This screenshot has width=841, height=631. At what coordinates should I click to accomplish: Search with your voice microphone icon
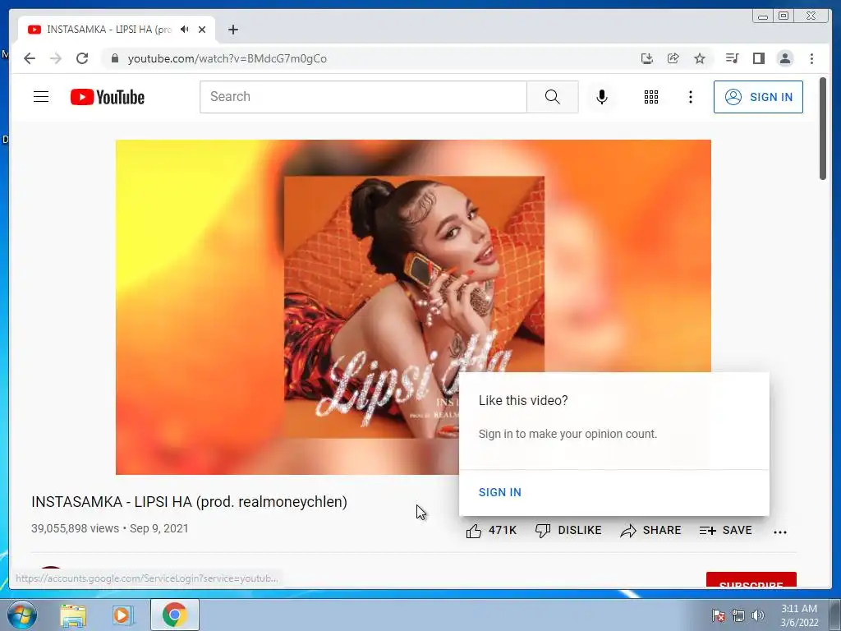(602, 97)
